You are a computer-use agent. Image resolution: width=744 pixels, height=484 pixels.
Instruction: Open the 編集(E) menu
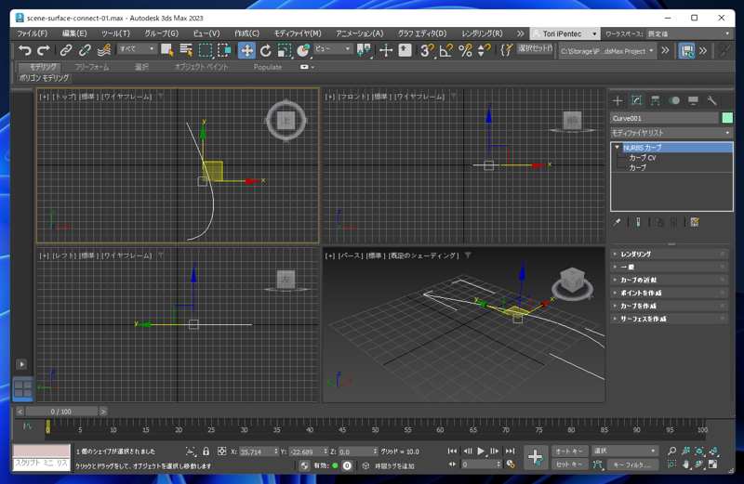(x=74, y=33)
